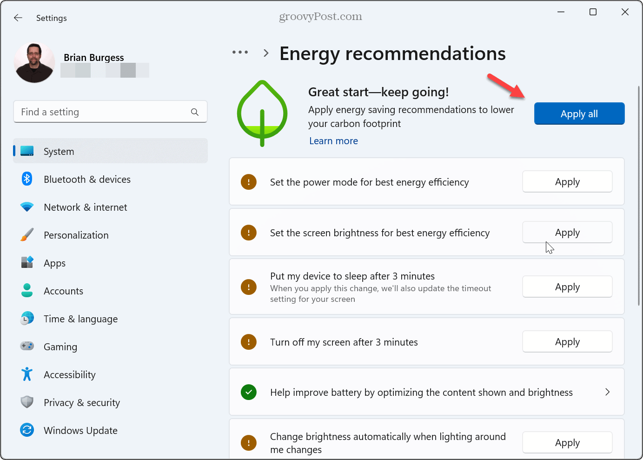Image resolution: width=643 pixels, height=460 pixels.
Task: Click 'Help improve battery by optimizing' text
Action: click(421, 392)
